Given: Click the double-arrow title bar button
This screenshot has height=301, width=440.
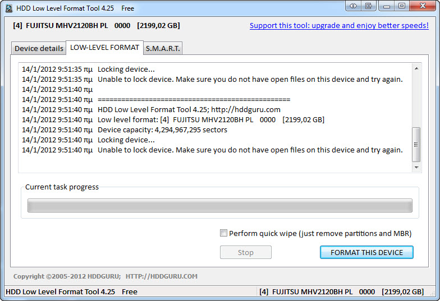Looking at the screenshot, I should point(354,6).
